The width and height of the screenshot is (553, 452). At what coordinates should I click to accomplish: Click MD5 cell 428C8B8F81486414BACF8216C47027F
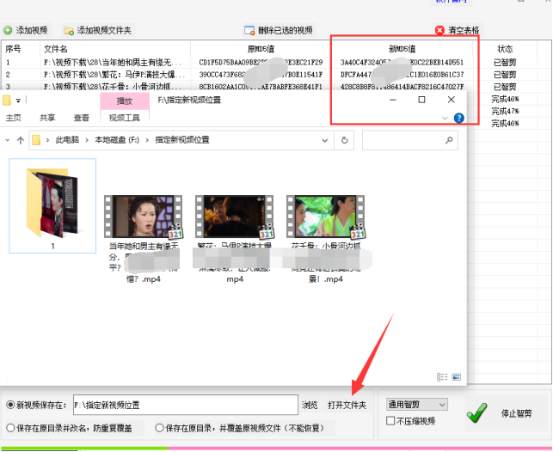402,87
